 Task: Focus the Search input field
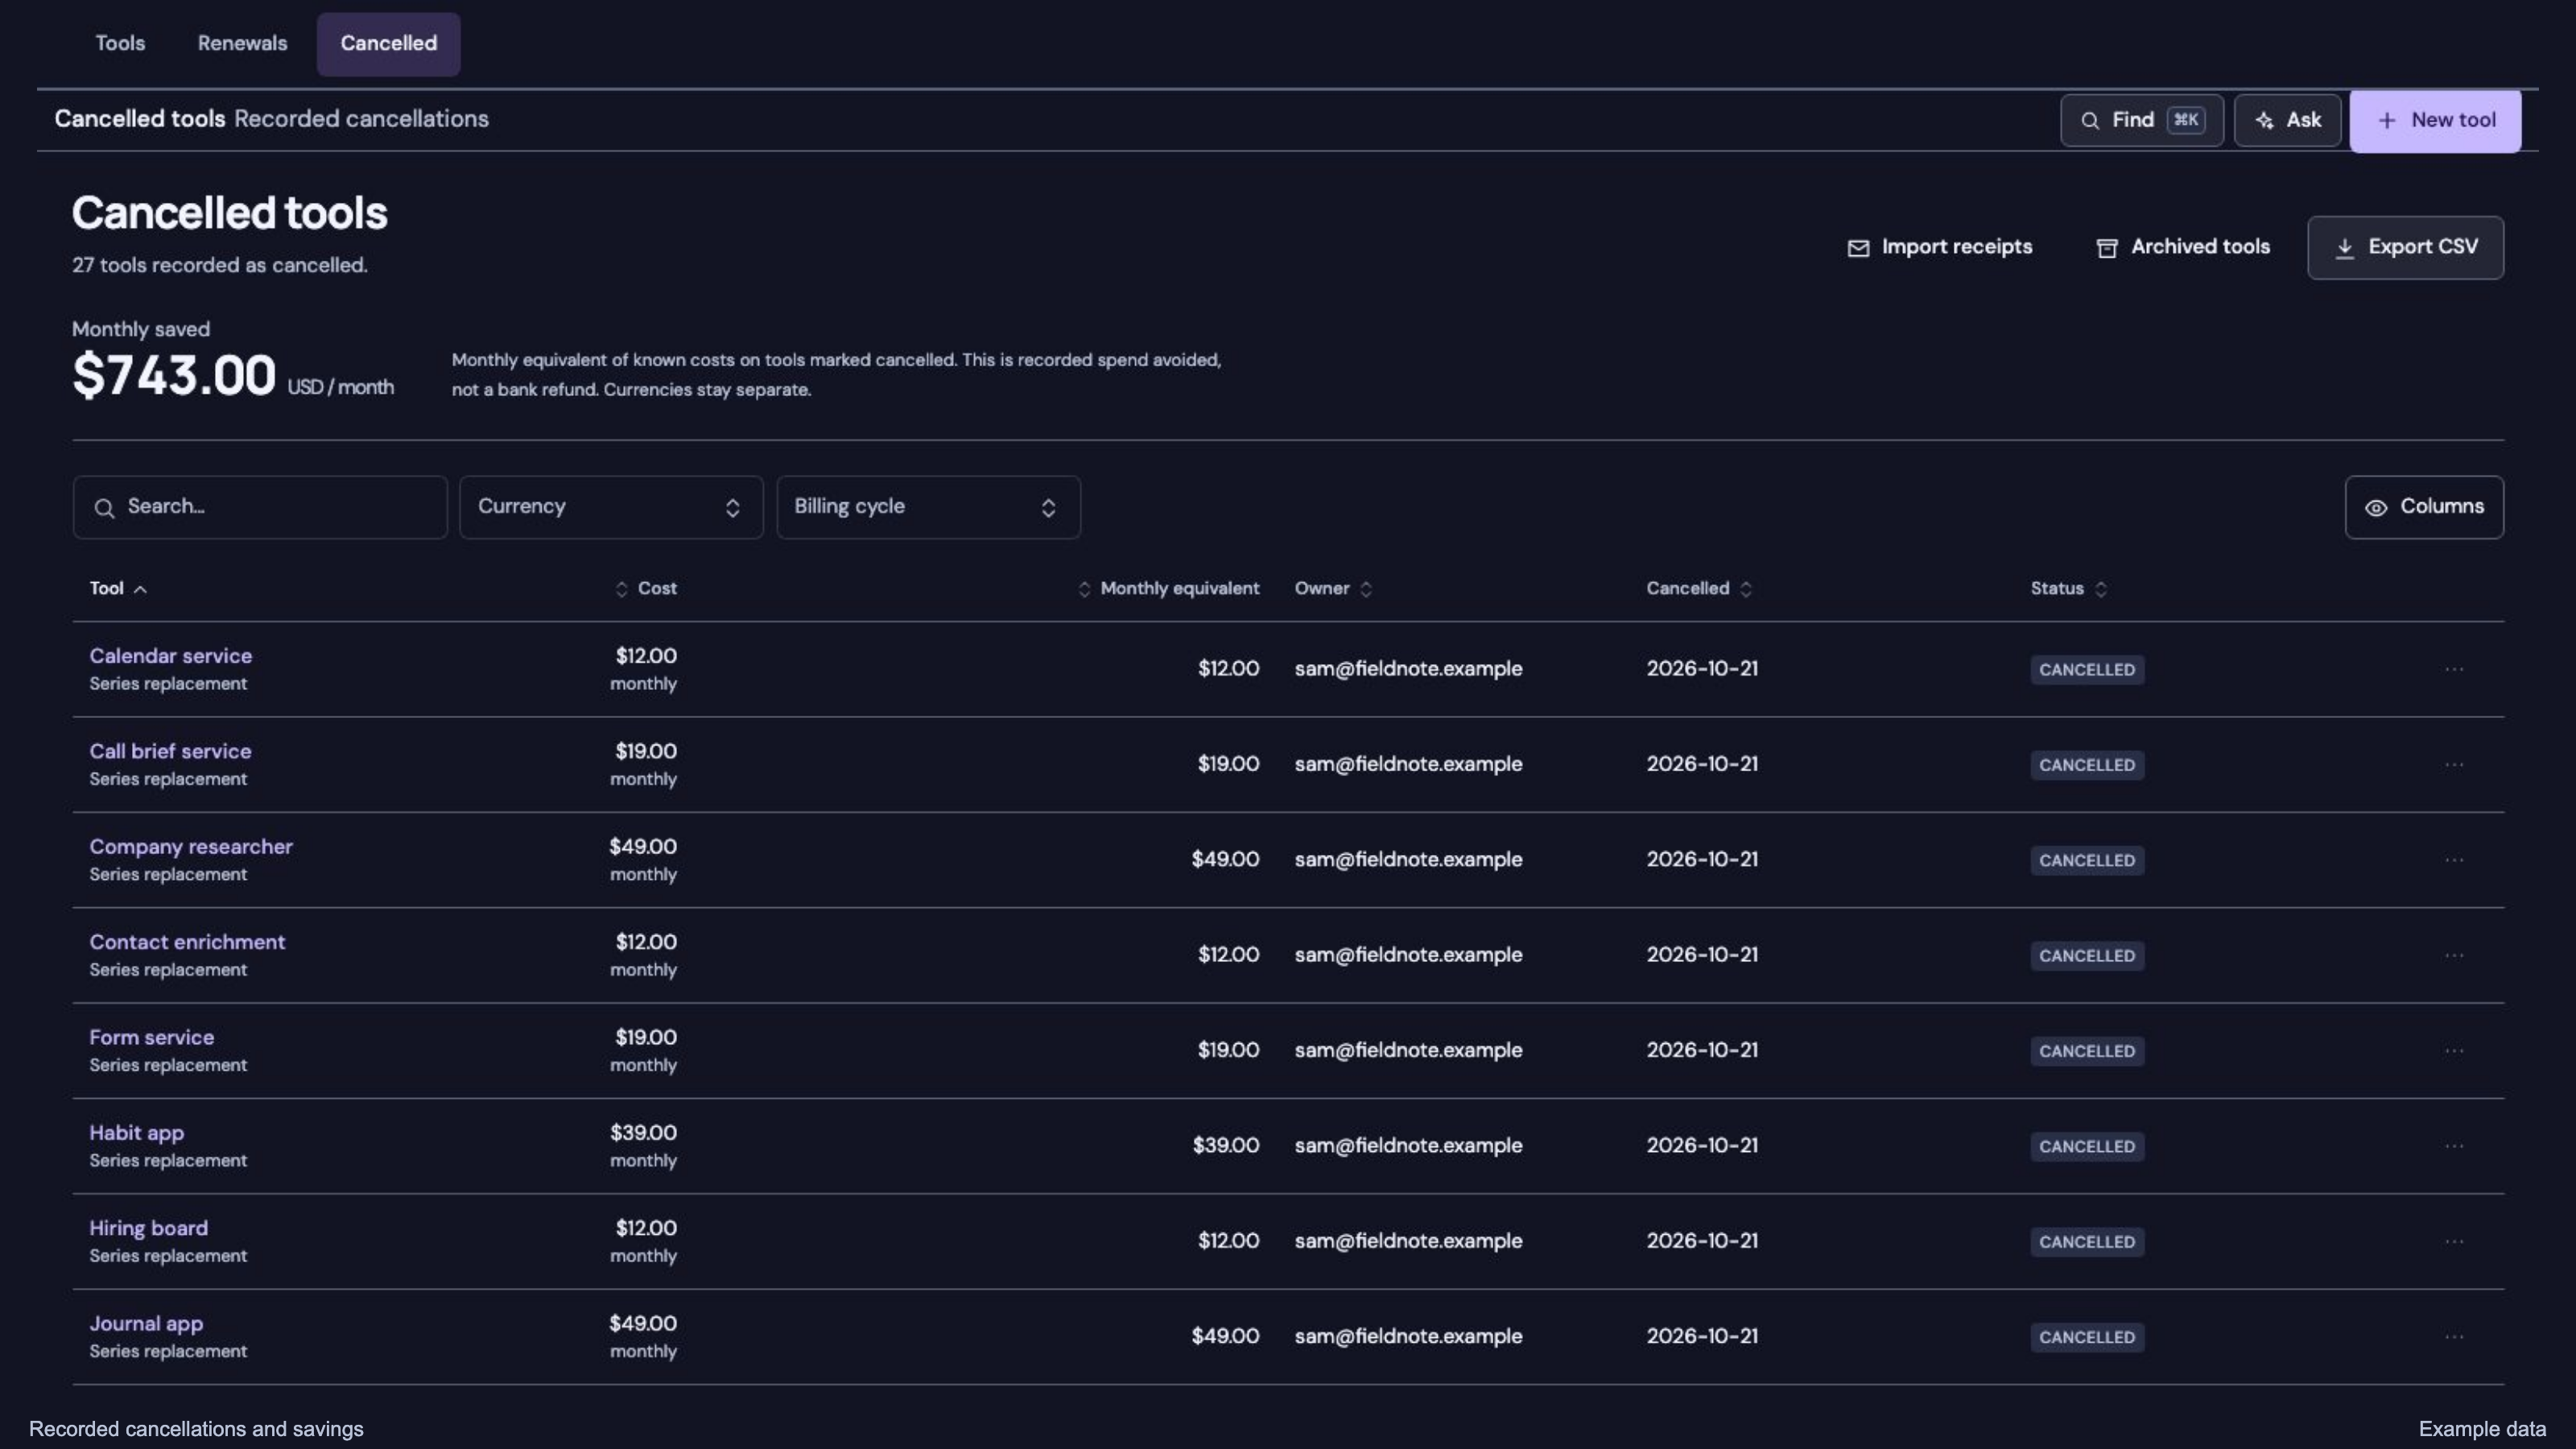point(260,507)
